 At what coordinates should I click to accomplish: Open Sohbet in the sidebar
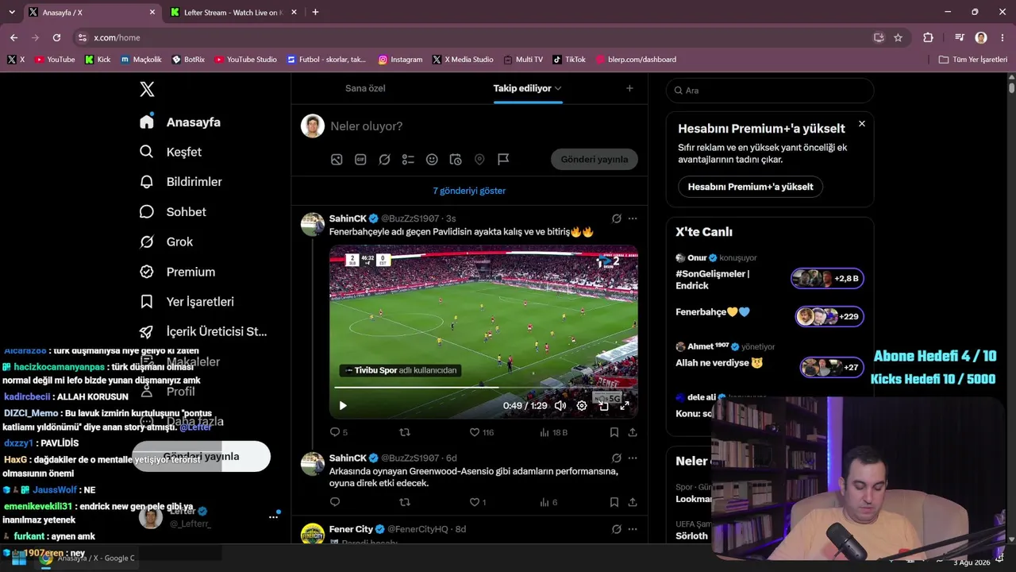click(x=173, y=212)
